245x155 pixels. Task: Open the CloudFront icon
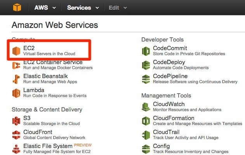pyautogui.click(x=16, y=135)
